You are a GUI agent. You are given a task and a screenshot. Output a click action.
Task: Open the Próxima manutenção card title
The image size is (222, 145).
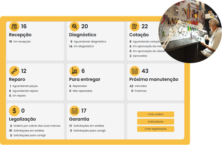pos(154,79)
